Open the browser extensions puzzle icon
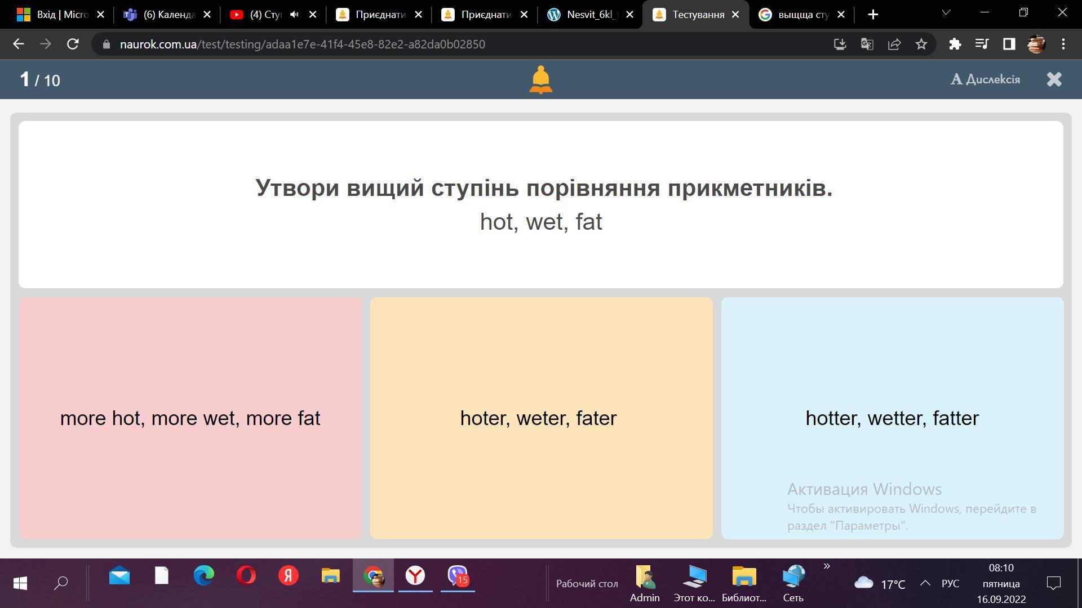Image resolution: width=1082 pixels, height=608 pixels. tap(955, 44)
